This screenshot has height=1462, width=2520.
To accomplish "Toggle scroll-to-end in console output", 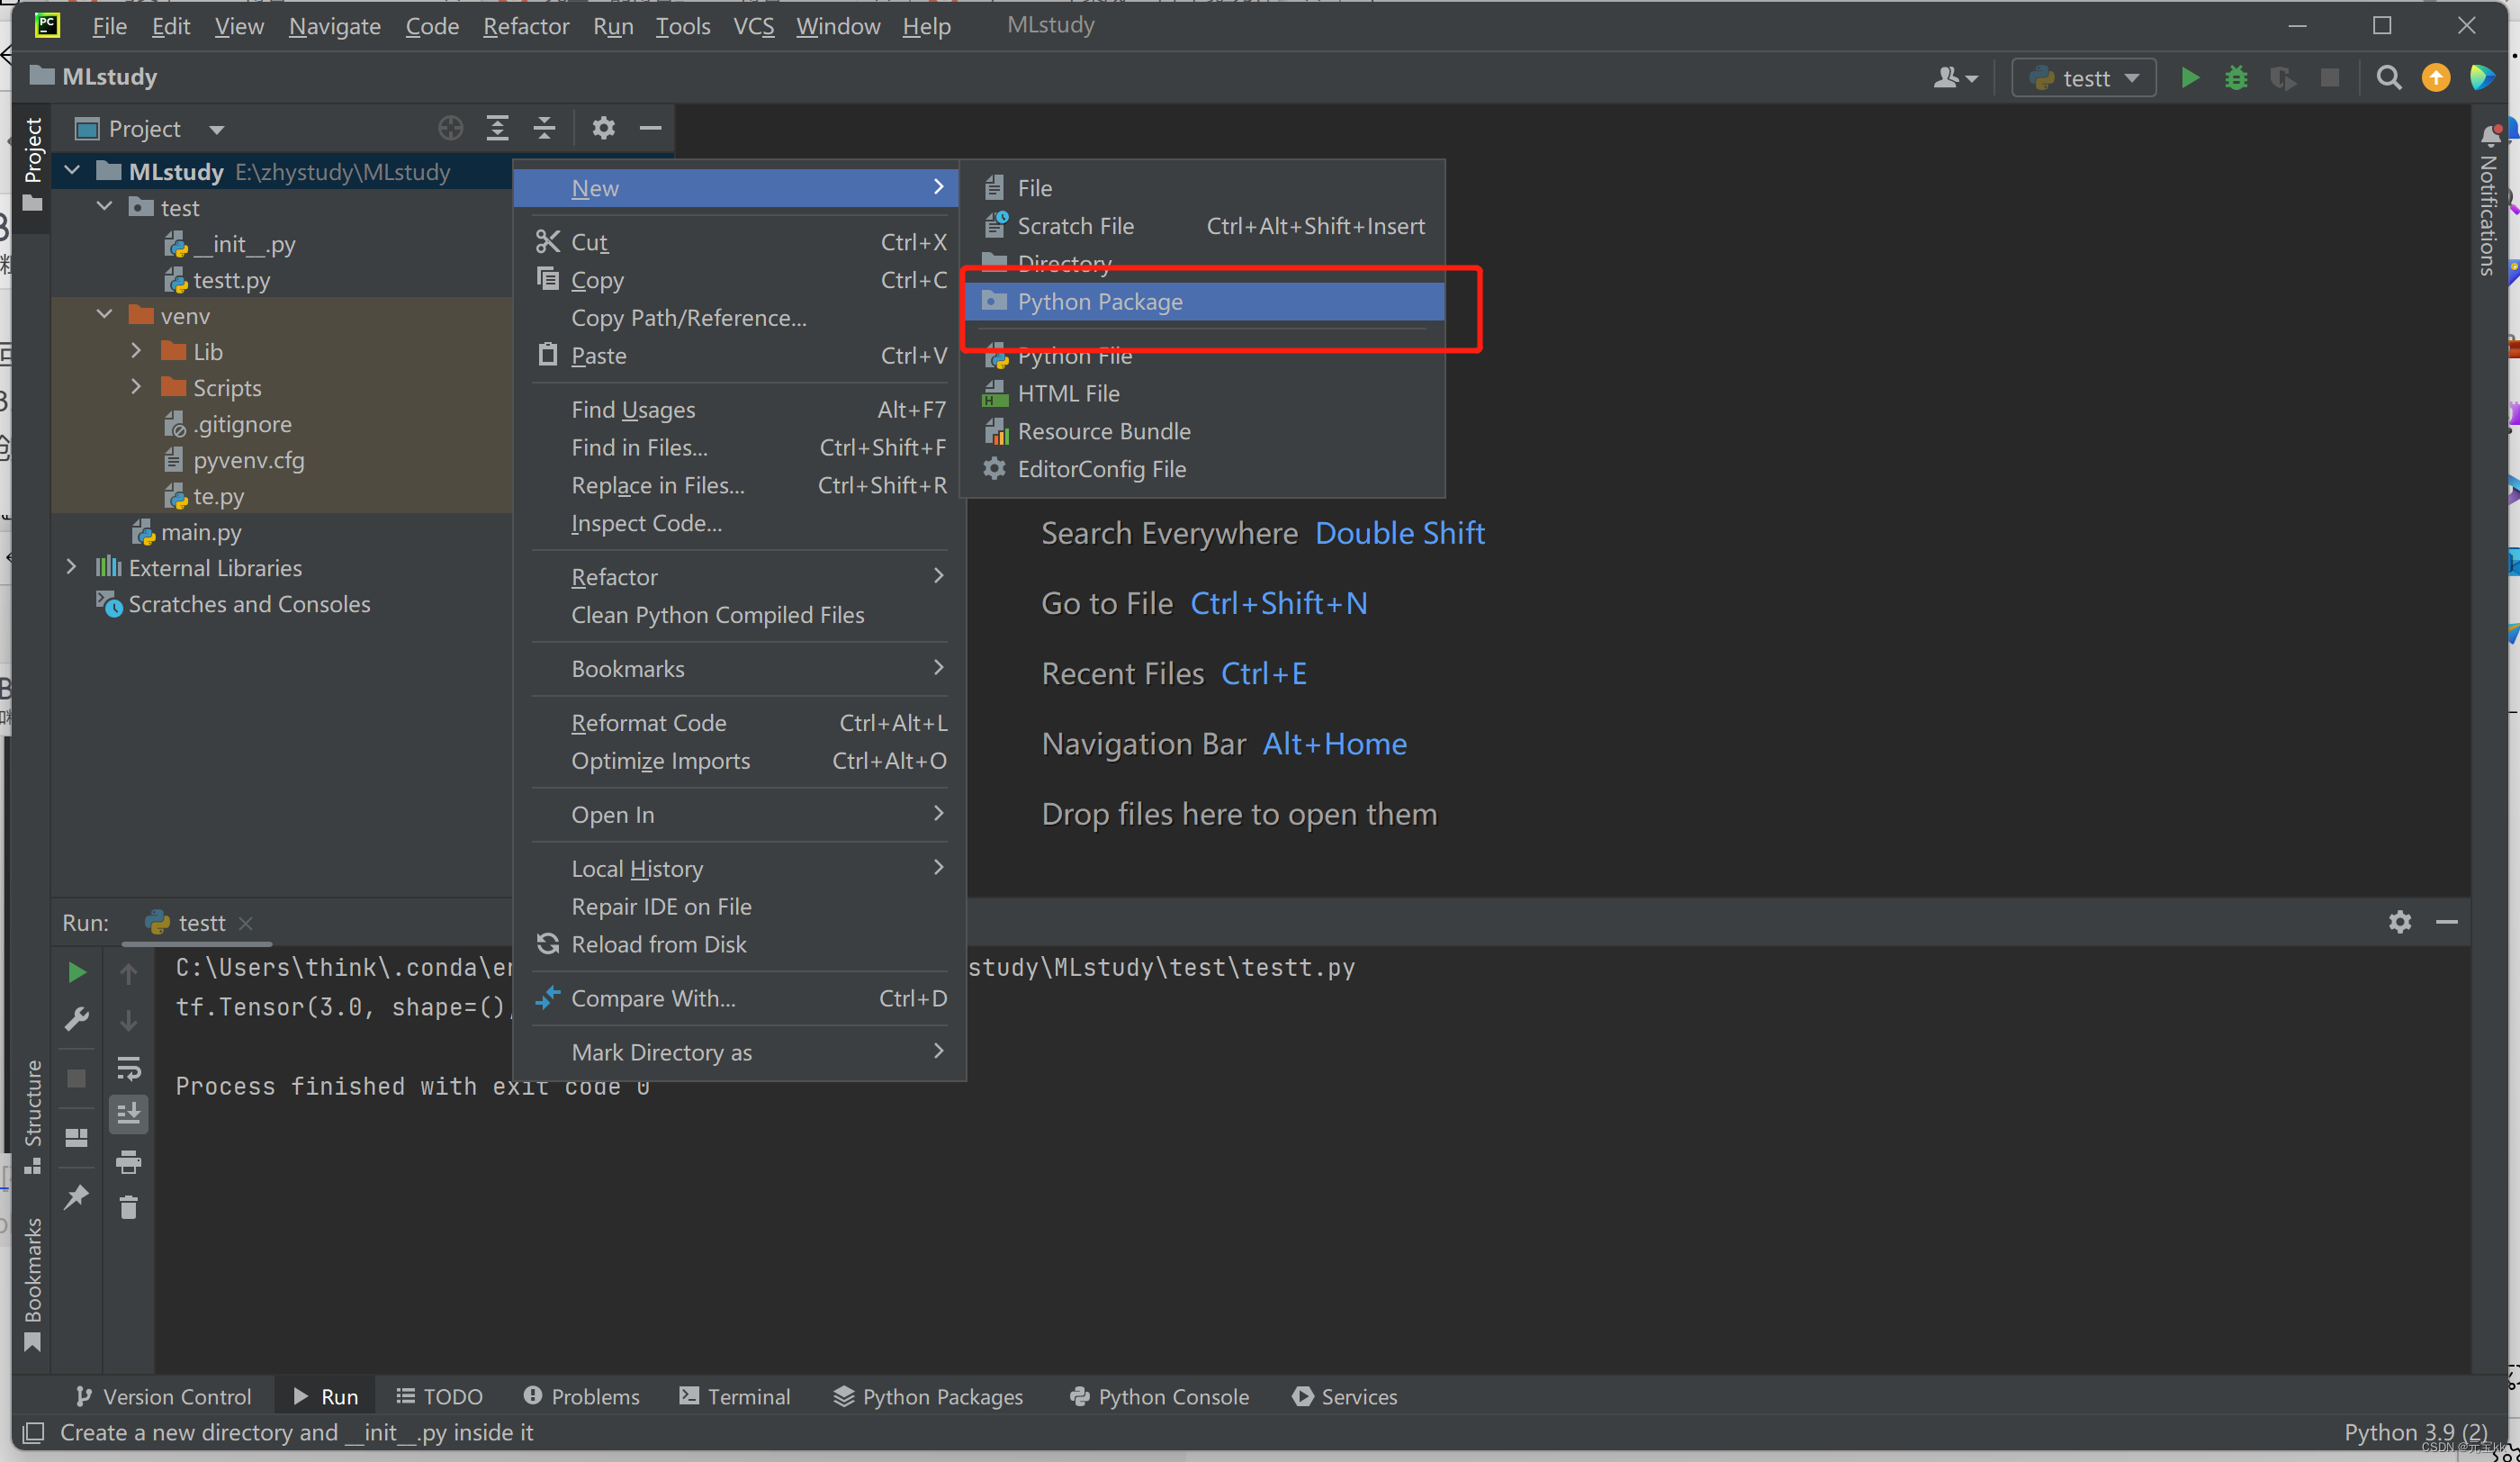I will 129,1113.
